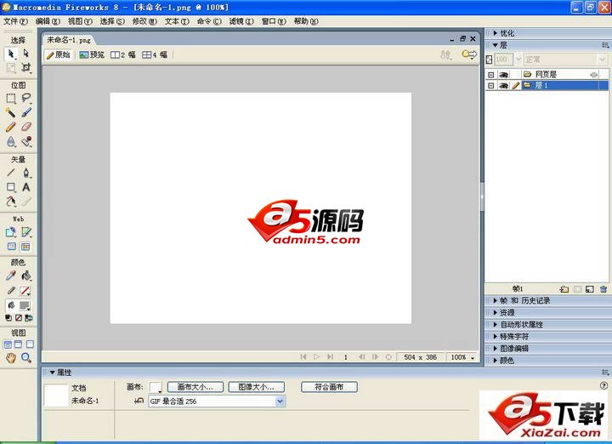Select the Blur tool
Viewport: 612px width, 444px height.
pos(11,141)
